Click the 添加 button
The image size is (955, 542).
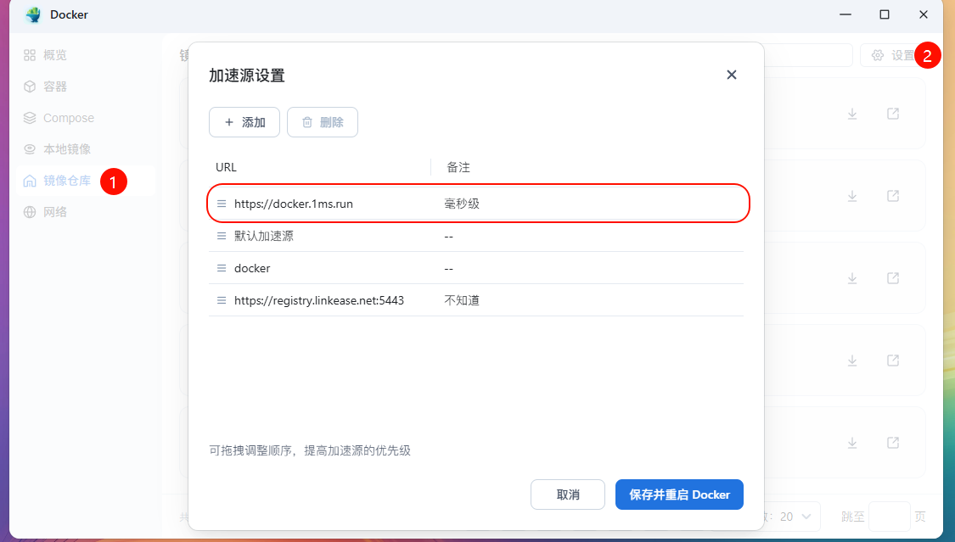click(244, 122)
